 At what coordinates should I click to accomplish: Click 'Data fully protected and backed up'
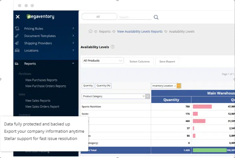click(x=37, y=124)
